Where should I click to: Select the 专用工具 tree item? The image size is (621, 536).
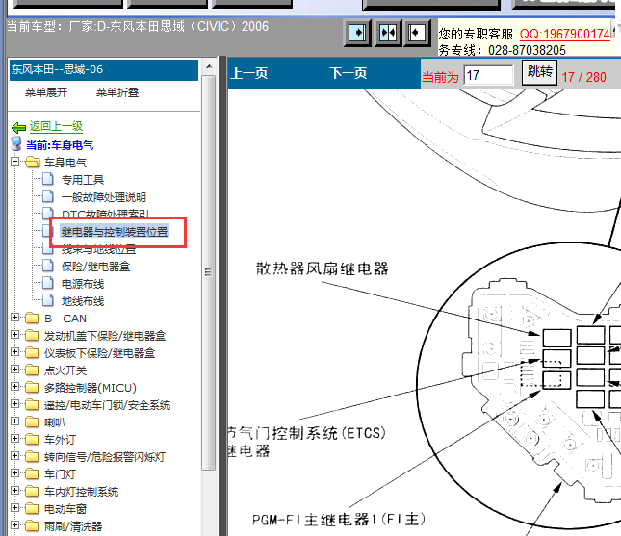pyautogui.click(x=83, y=180)
